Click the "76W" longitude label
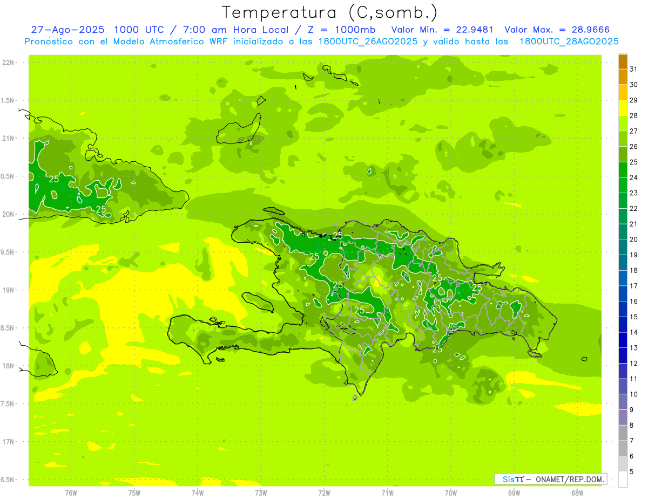This screenshot has width=648, height=500. click(x=71, y=493)
